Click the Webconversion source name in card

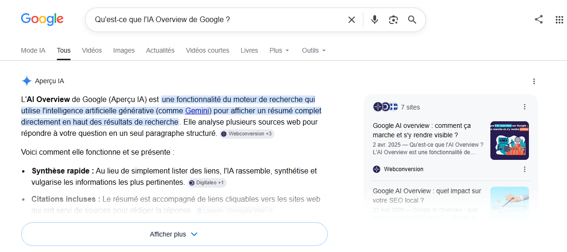(x=403, y=169)
